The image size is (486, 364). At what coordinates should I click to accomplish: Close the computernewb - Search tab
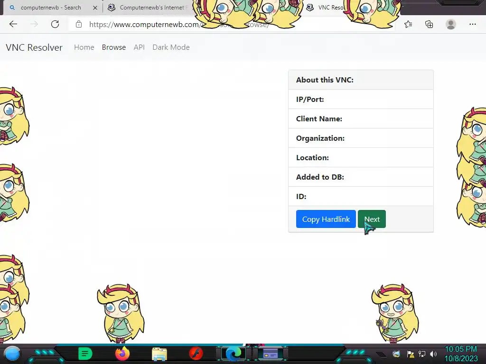coord(95,8)
